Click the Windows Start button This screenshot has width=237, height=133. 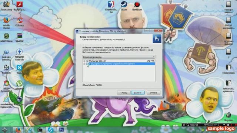(5, 130)
